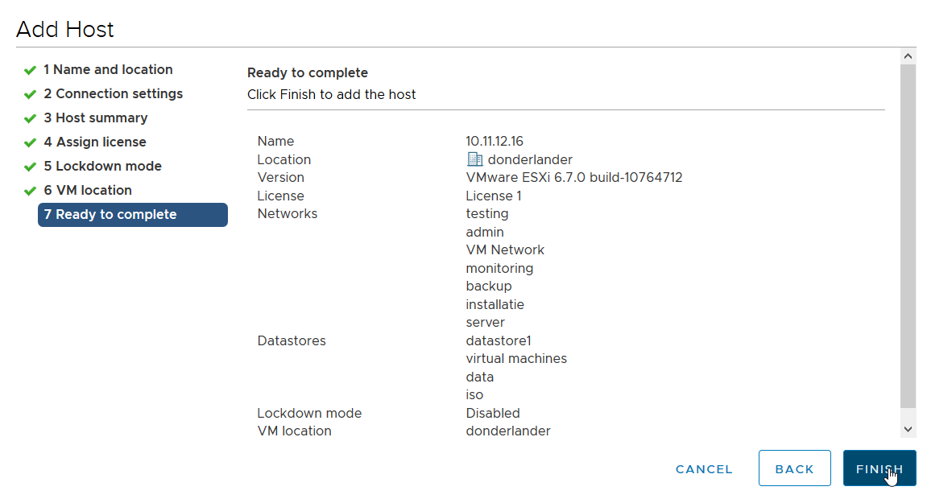Click green checkmark beside Assign license
This screenshot has height=499, width=927.
pos(31,142)
